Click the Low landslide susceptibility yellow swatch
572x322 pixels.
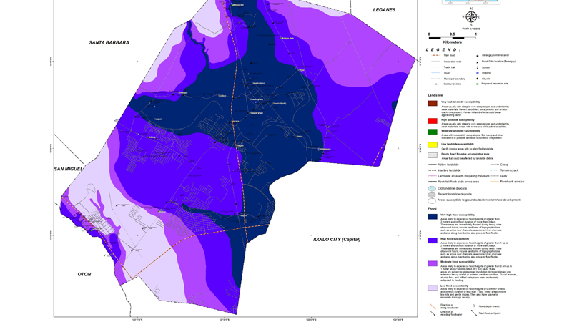tap(433, 145)
